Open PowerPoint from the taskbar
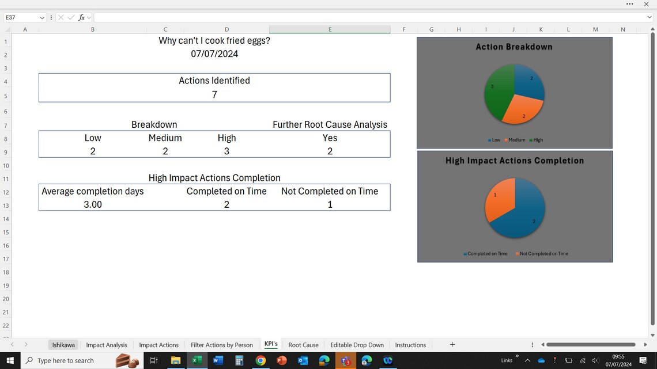Screen dimensions: 657x369 coord(282,361)
